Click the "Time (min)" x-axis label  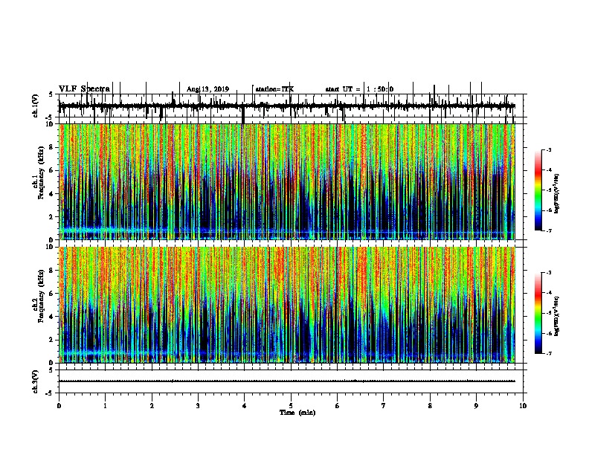tap(297, 413)
